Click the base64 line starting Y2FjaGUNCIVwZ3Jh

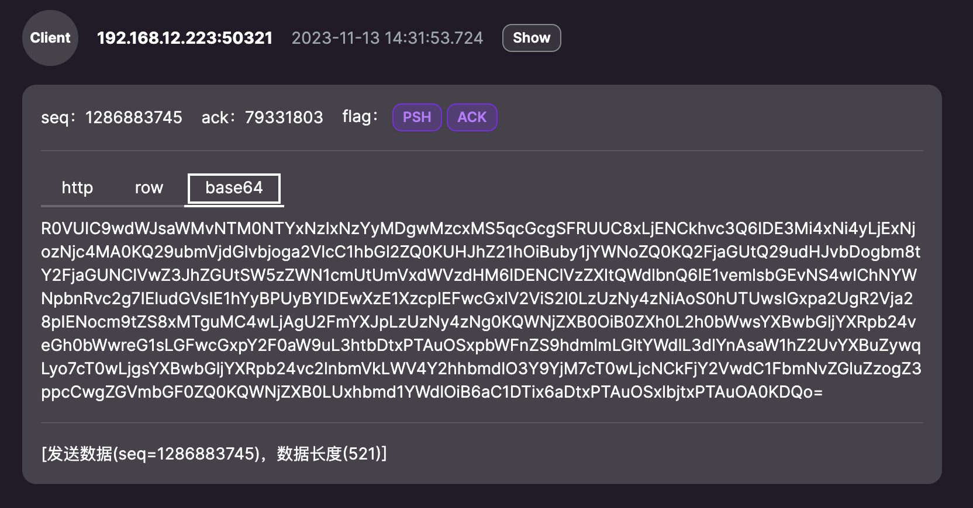click(x=479, y=275)
